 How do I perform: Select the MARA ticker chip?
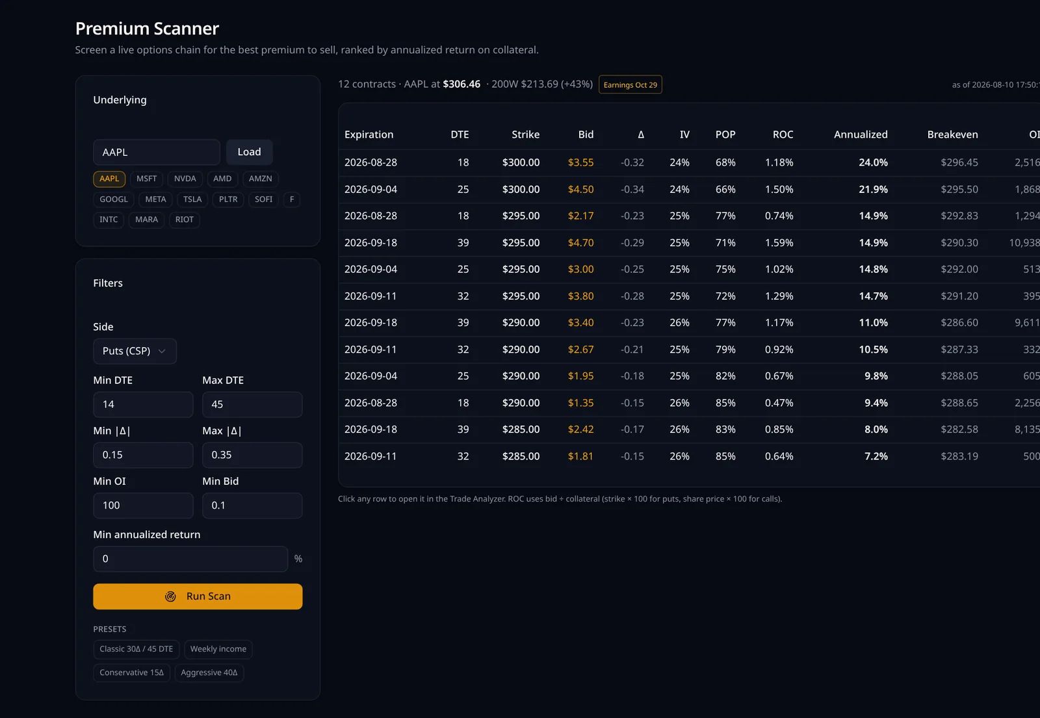[146, 220]
